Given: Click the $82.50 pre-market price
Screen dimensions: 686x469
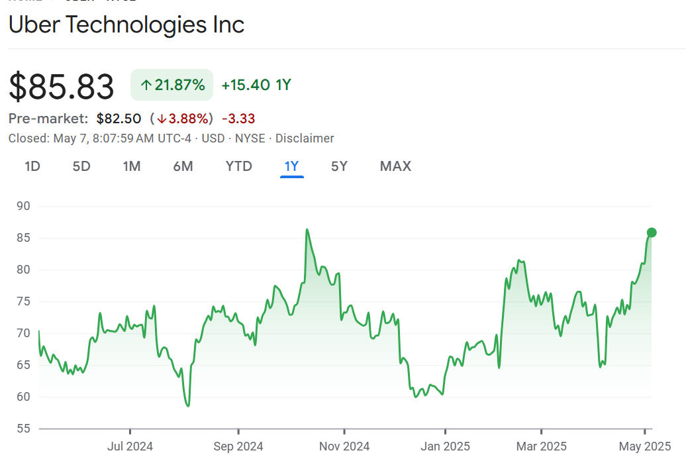Looking at the screenshot, I should 119,119.
